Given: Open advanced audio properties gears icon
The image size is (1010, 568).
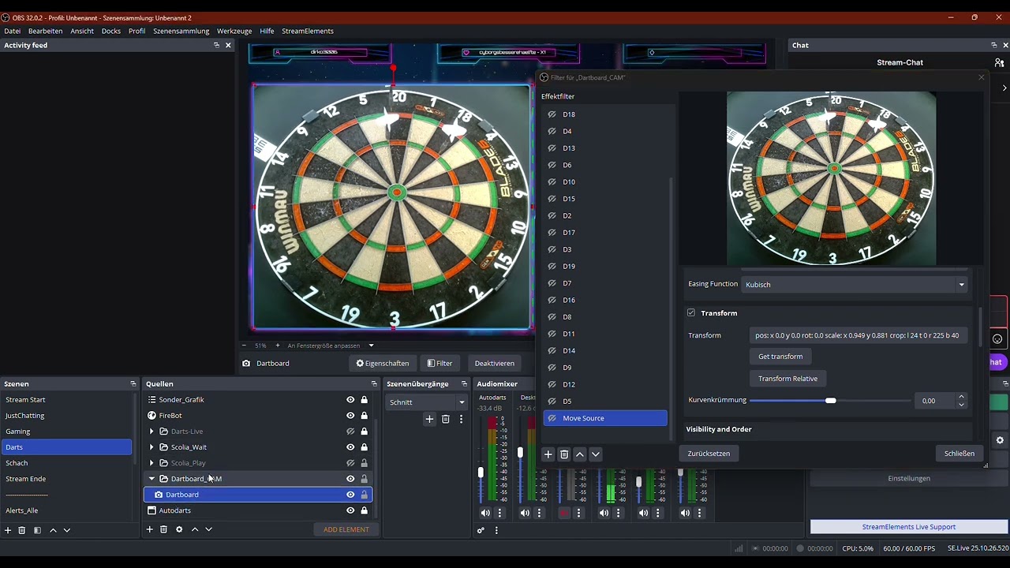Looking at the screenshot, I should tap(481, 530).
